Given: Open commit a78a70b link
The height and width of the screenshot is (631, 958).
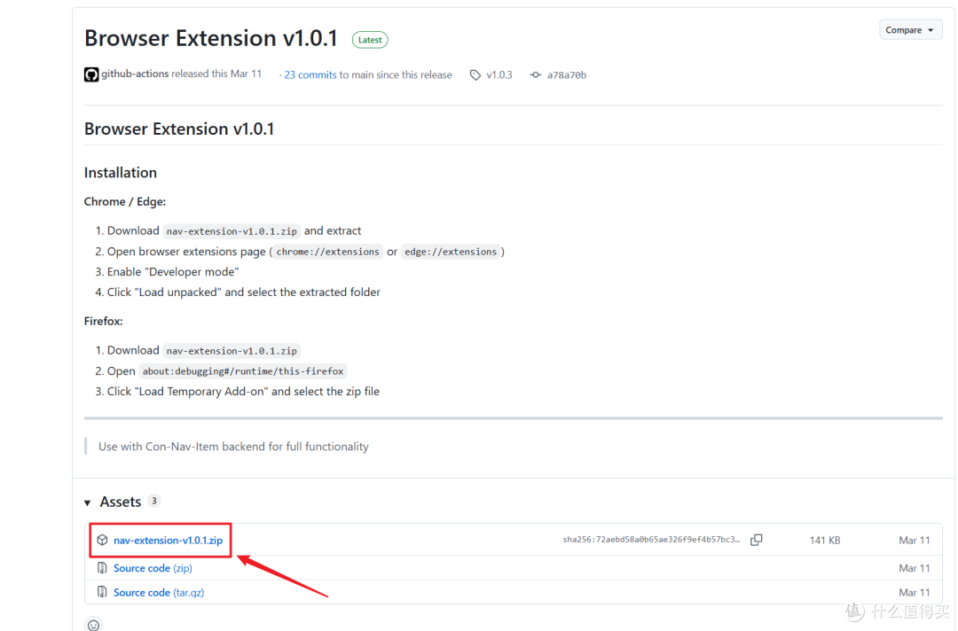Looking at the screenshot, I should pos(566,74).
